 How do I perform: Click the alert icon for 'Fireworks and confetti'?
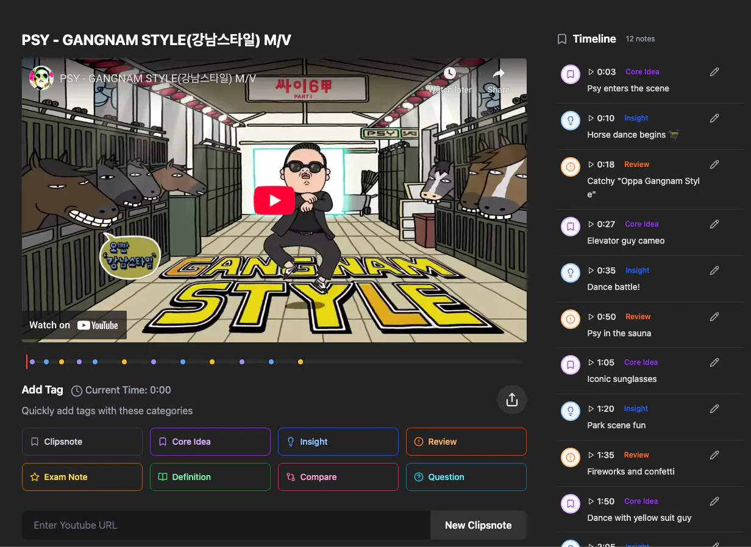click(571, 457)
